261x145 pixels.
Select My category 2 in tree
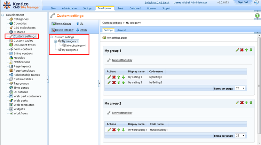(x=70, y=50)
